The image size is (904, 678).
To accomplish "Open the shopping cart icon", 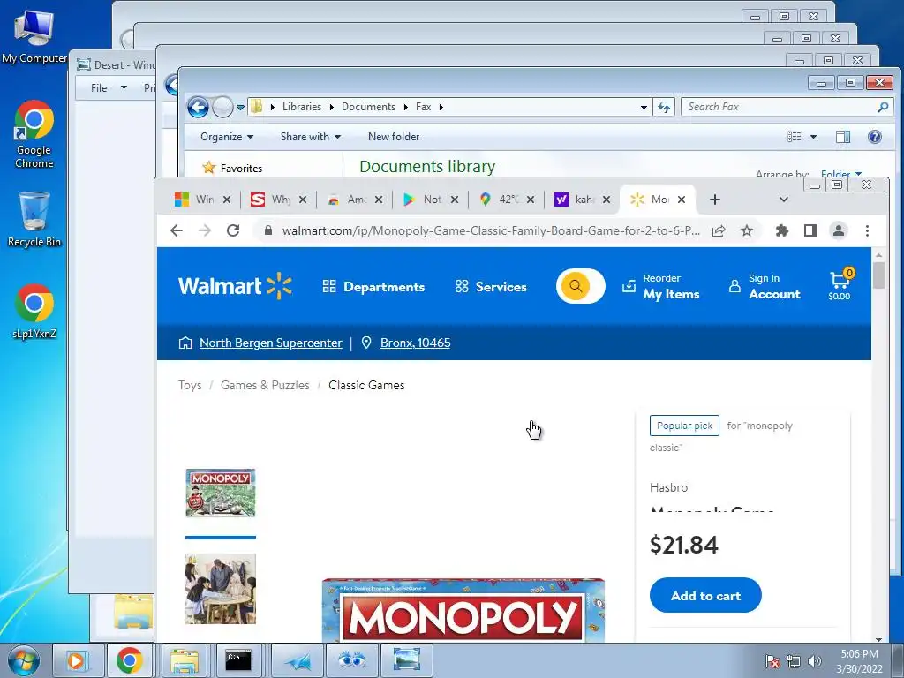I will (x=840, y=285).
